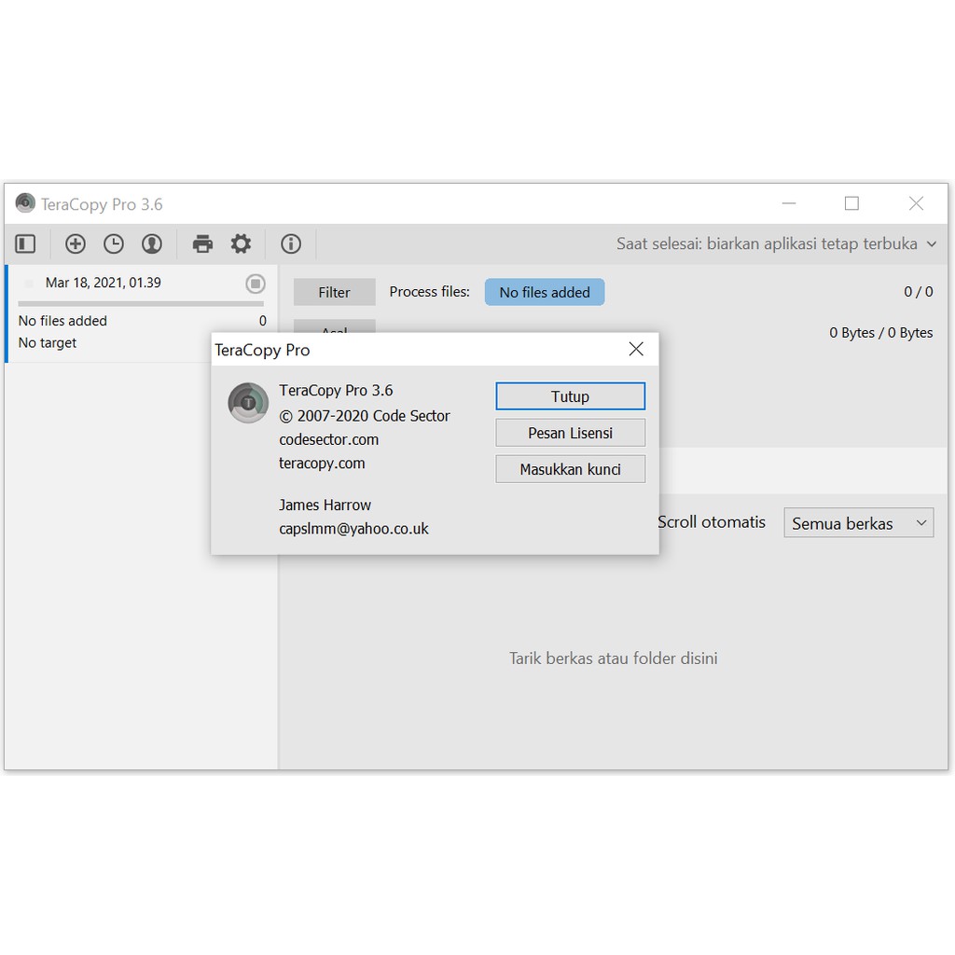Click the TeraCopy logo in the about dialog
The width and height of the screenshot is (955, 955).
coord(247,403)
